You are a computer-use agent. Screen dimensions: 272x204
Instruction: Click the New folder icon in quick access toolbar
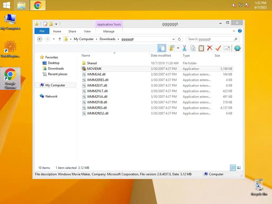[51, 24]
